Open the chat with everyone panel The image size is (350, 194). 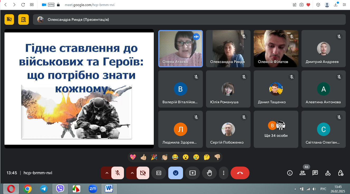coord(315,173)
